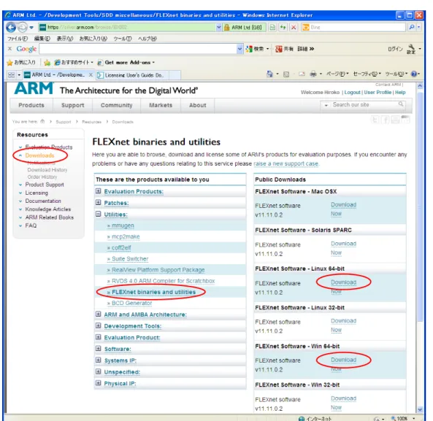The width and height of the screenshot is (433, 421).
Task: Expand the Physical IP category
Action: pos(98,383)
